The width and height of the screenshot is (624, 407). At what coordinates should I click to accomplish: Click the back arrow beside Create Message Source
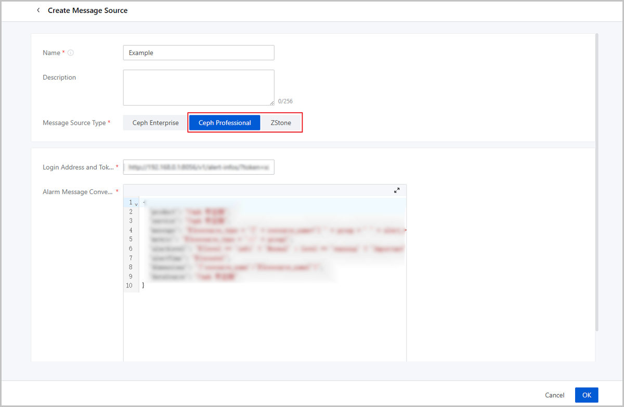38,10
